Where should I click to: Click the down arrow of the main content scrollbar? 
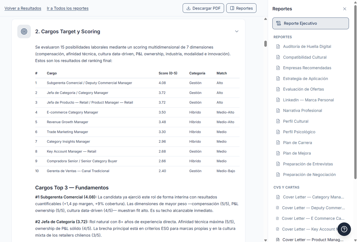[265, 240]
